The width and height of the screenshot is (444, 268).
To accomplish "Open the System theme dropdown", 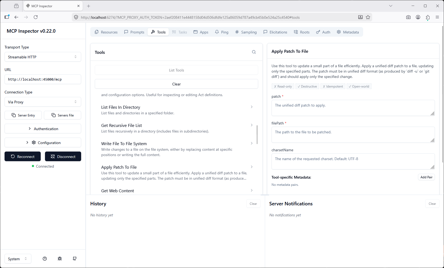I will coord(18,259).
